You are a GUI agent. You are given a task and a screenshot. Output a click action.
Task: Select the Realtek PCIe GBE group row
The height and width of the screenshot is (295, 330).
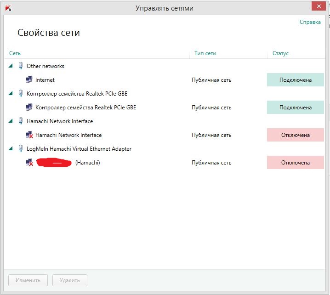click(165, 93)
